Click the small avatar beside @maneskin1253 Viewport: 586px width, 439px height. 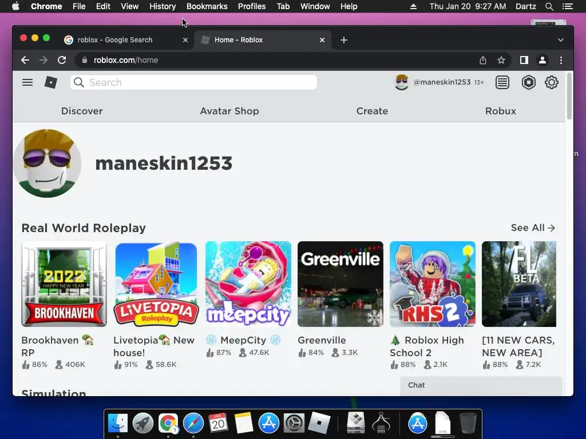coord(402,82)
